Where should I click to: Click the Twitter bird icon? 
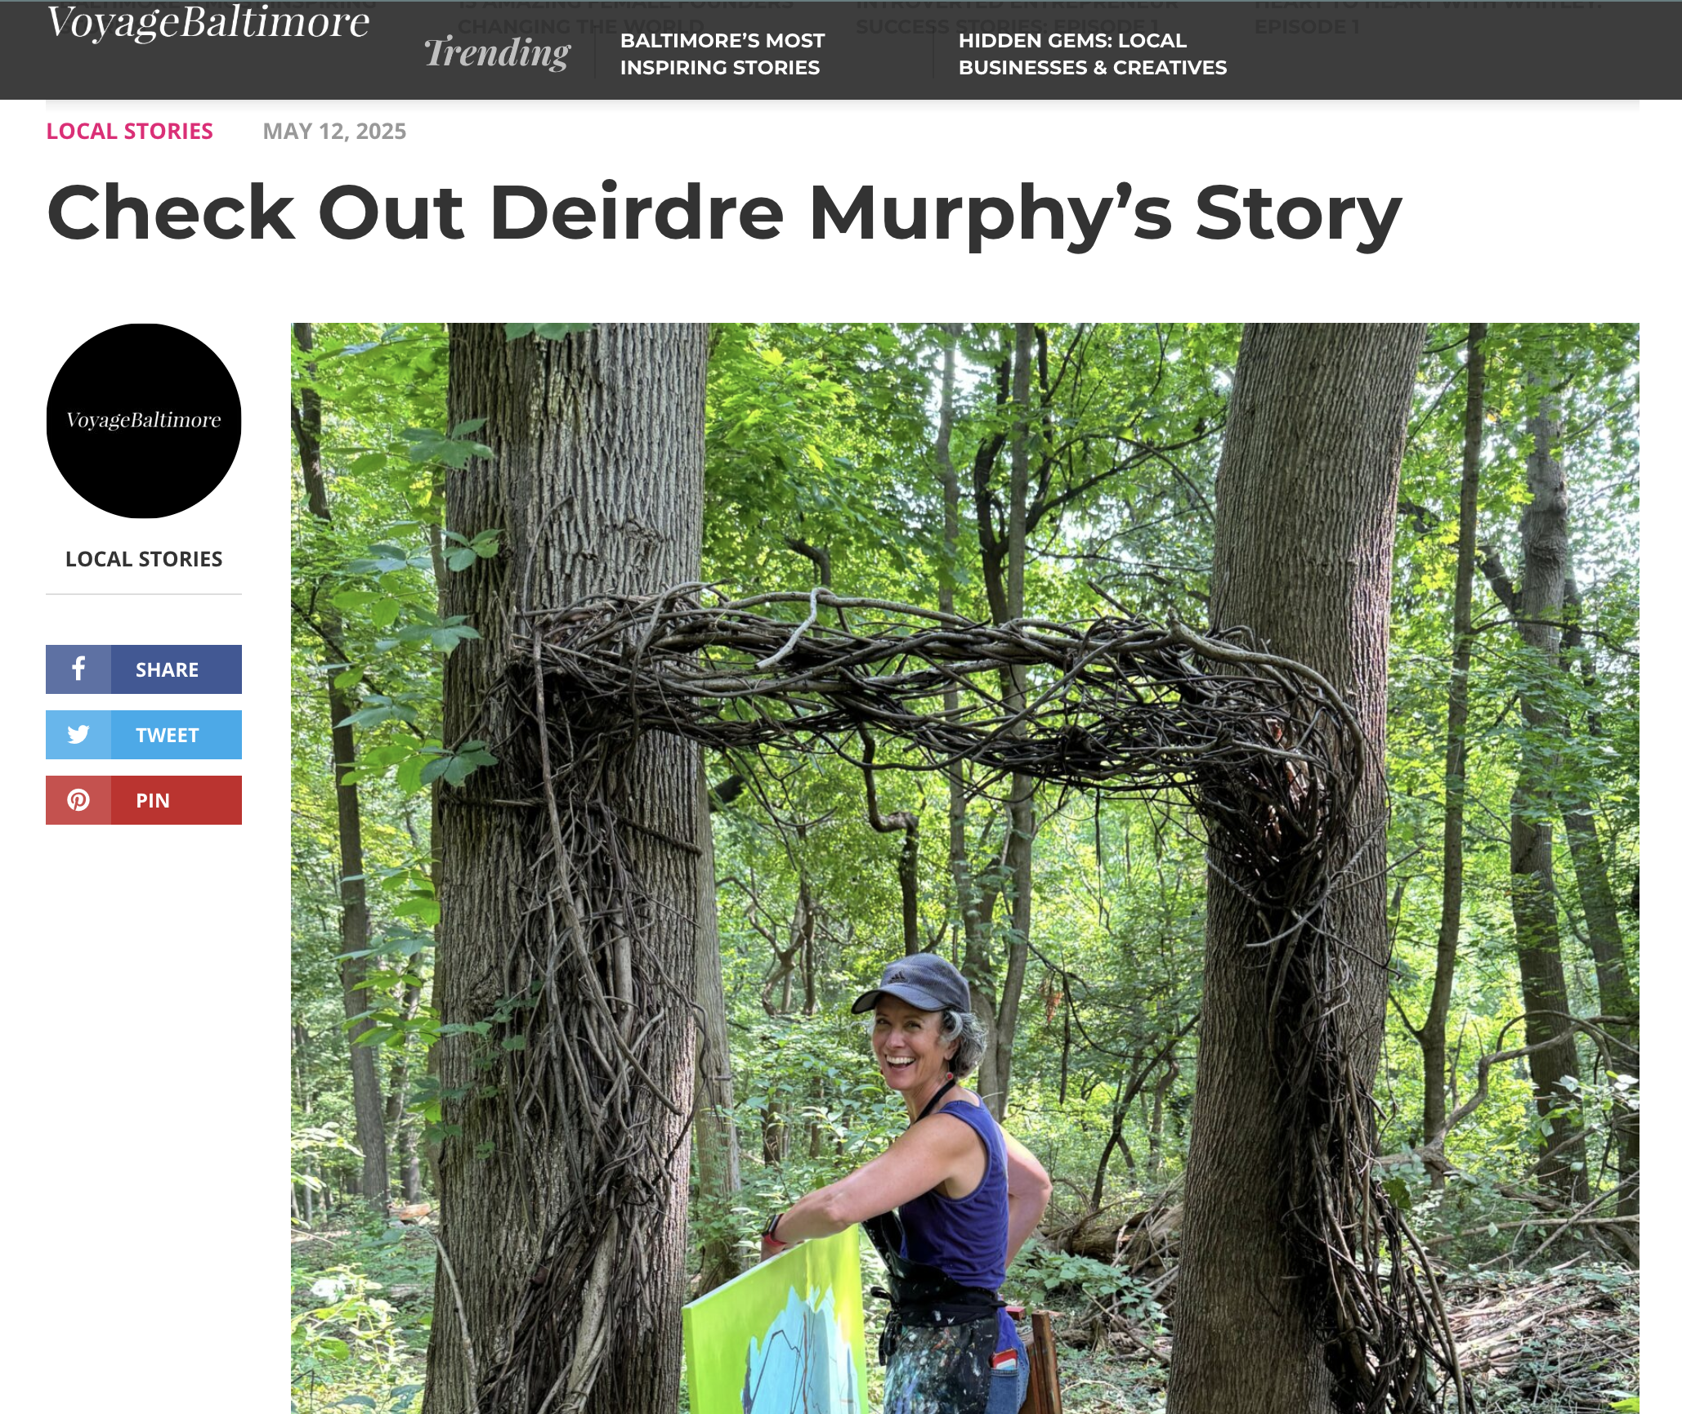(78, 735)
